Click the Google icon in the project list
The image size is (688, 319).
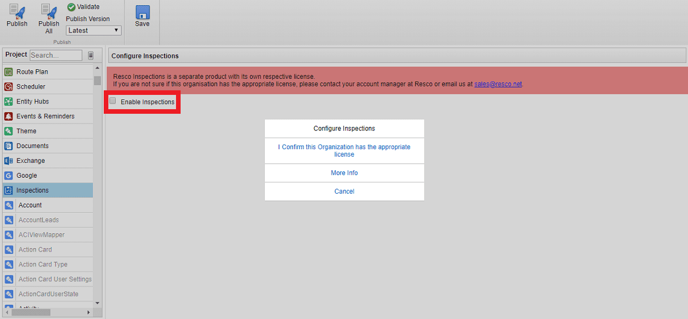click(9, 176)
